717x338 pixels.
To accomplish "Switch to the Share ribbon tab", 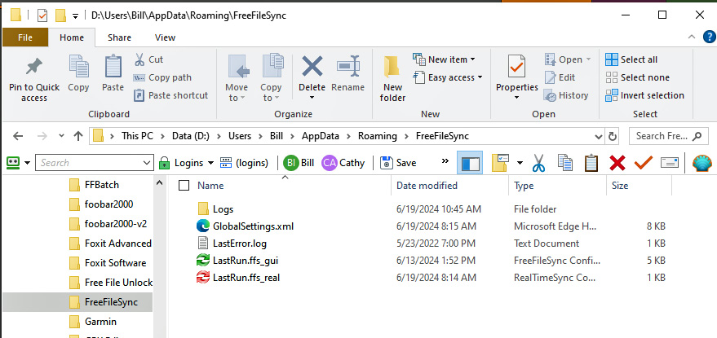I will (x=119, y=37).
